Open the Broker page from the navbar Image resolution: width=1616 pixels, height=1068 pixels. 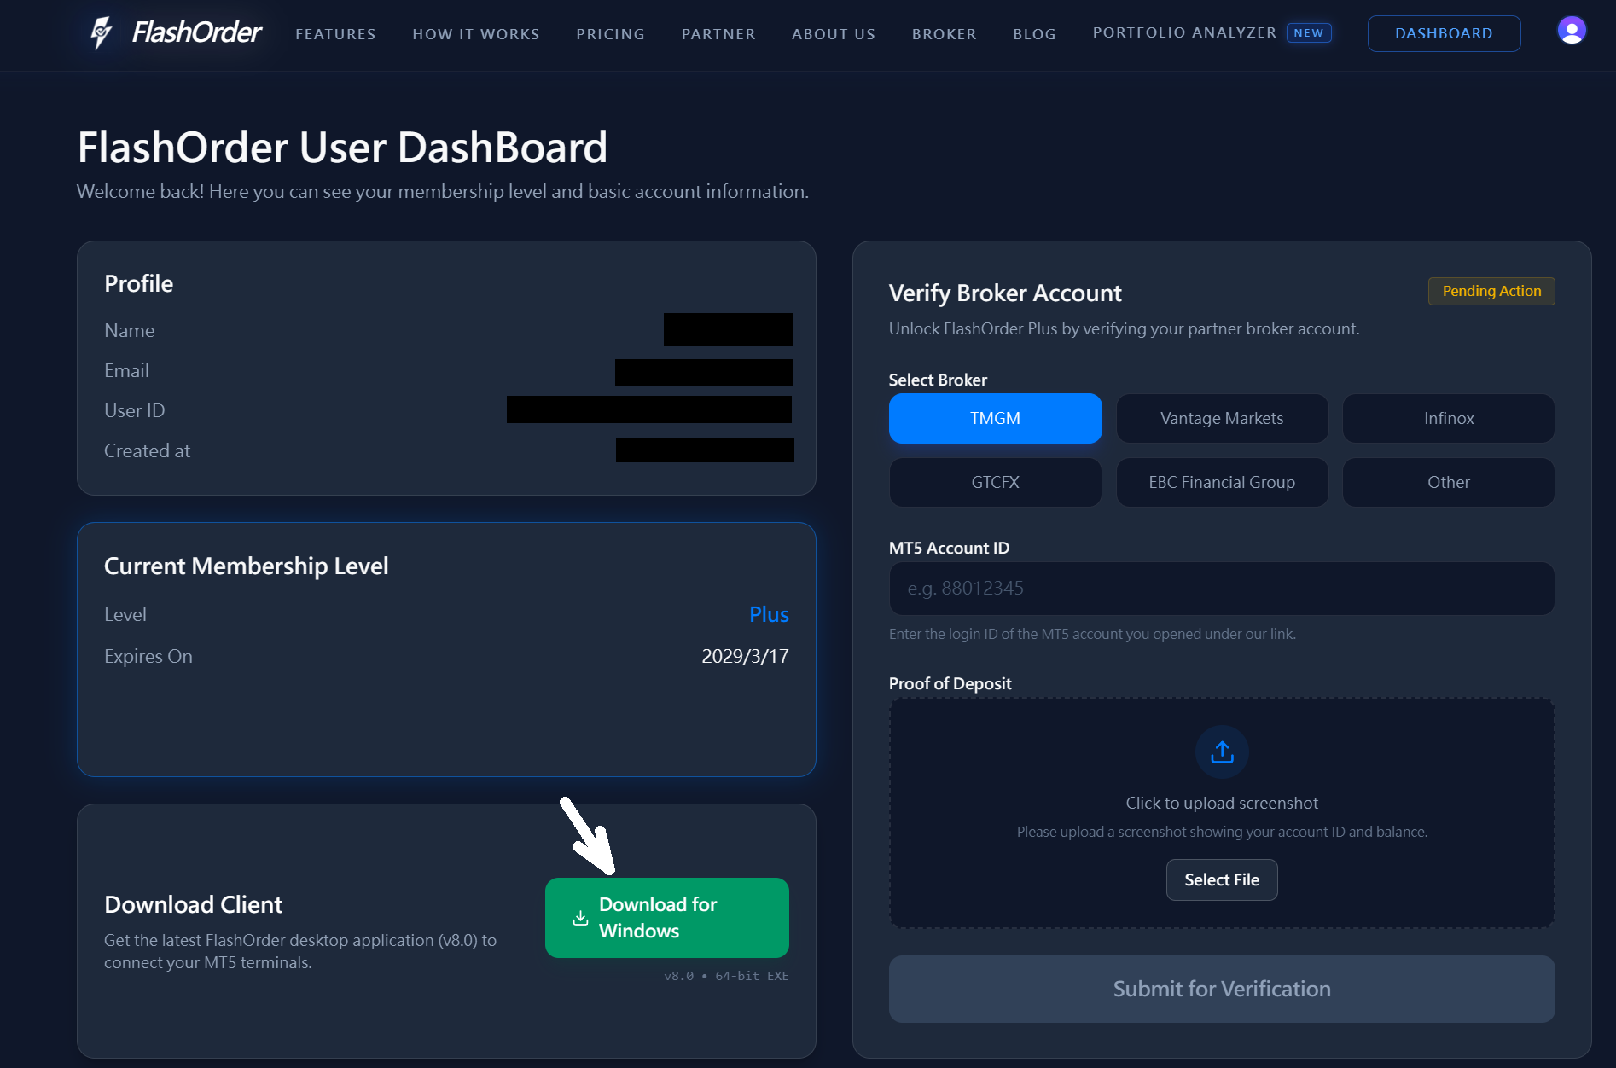coord(944,34)
